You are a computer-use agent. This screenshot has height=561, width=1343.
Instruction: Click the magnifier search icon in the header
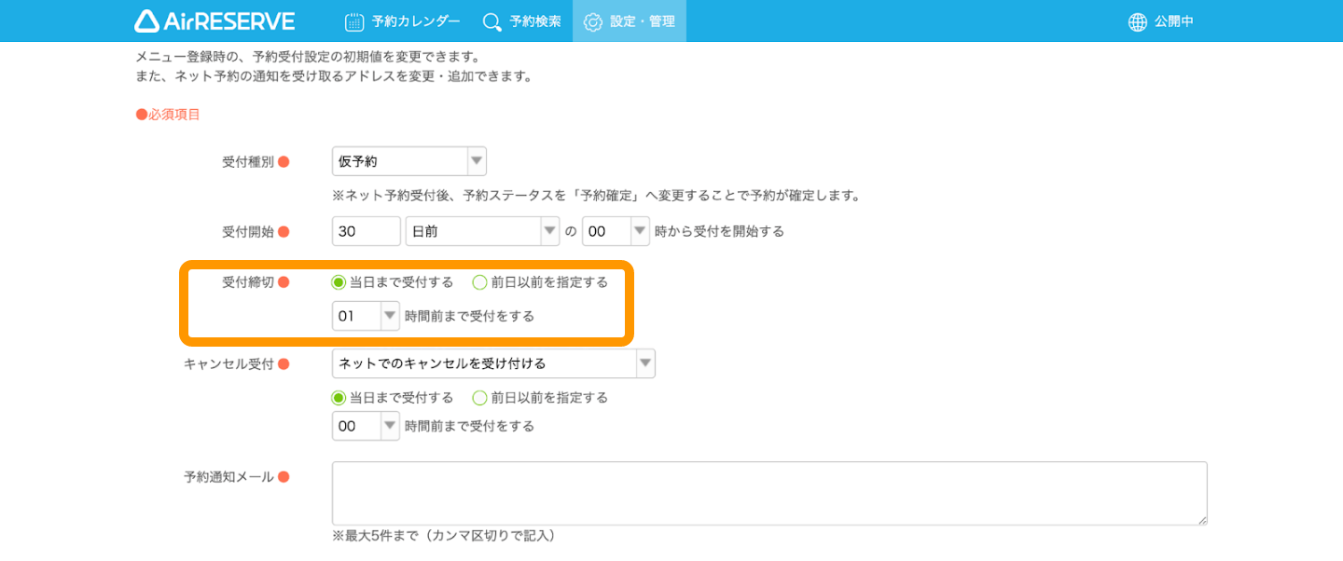(x=492, y=21)
